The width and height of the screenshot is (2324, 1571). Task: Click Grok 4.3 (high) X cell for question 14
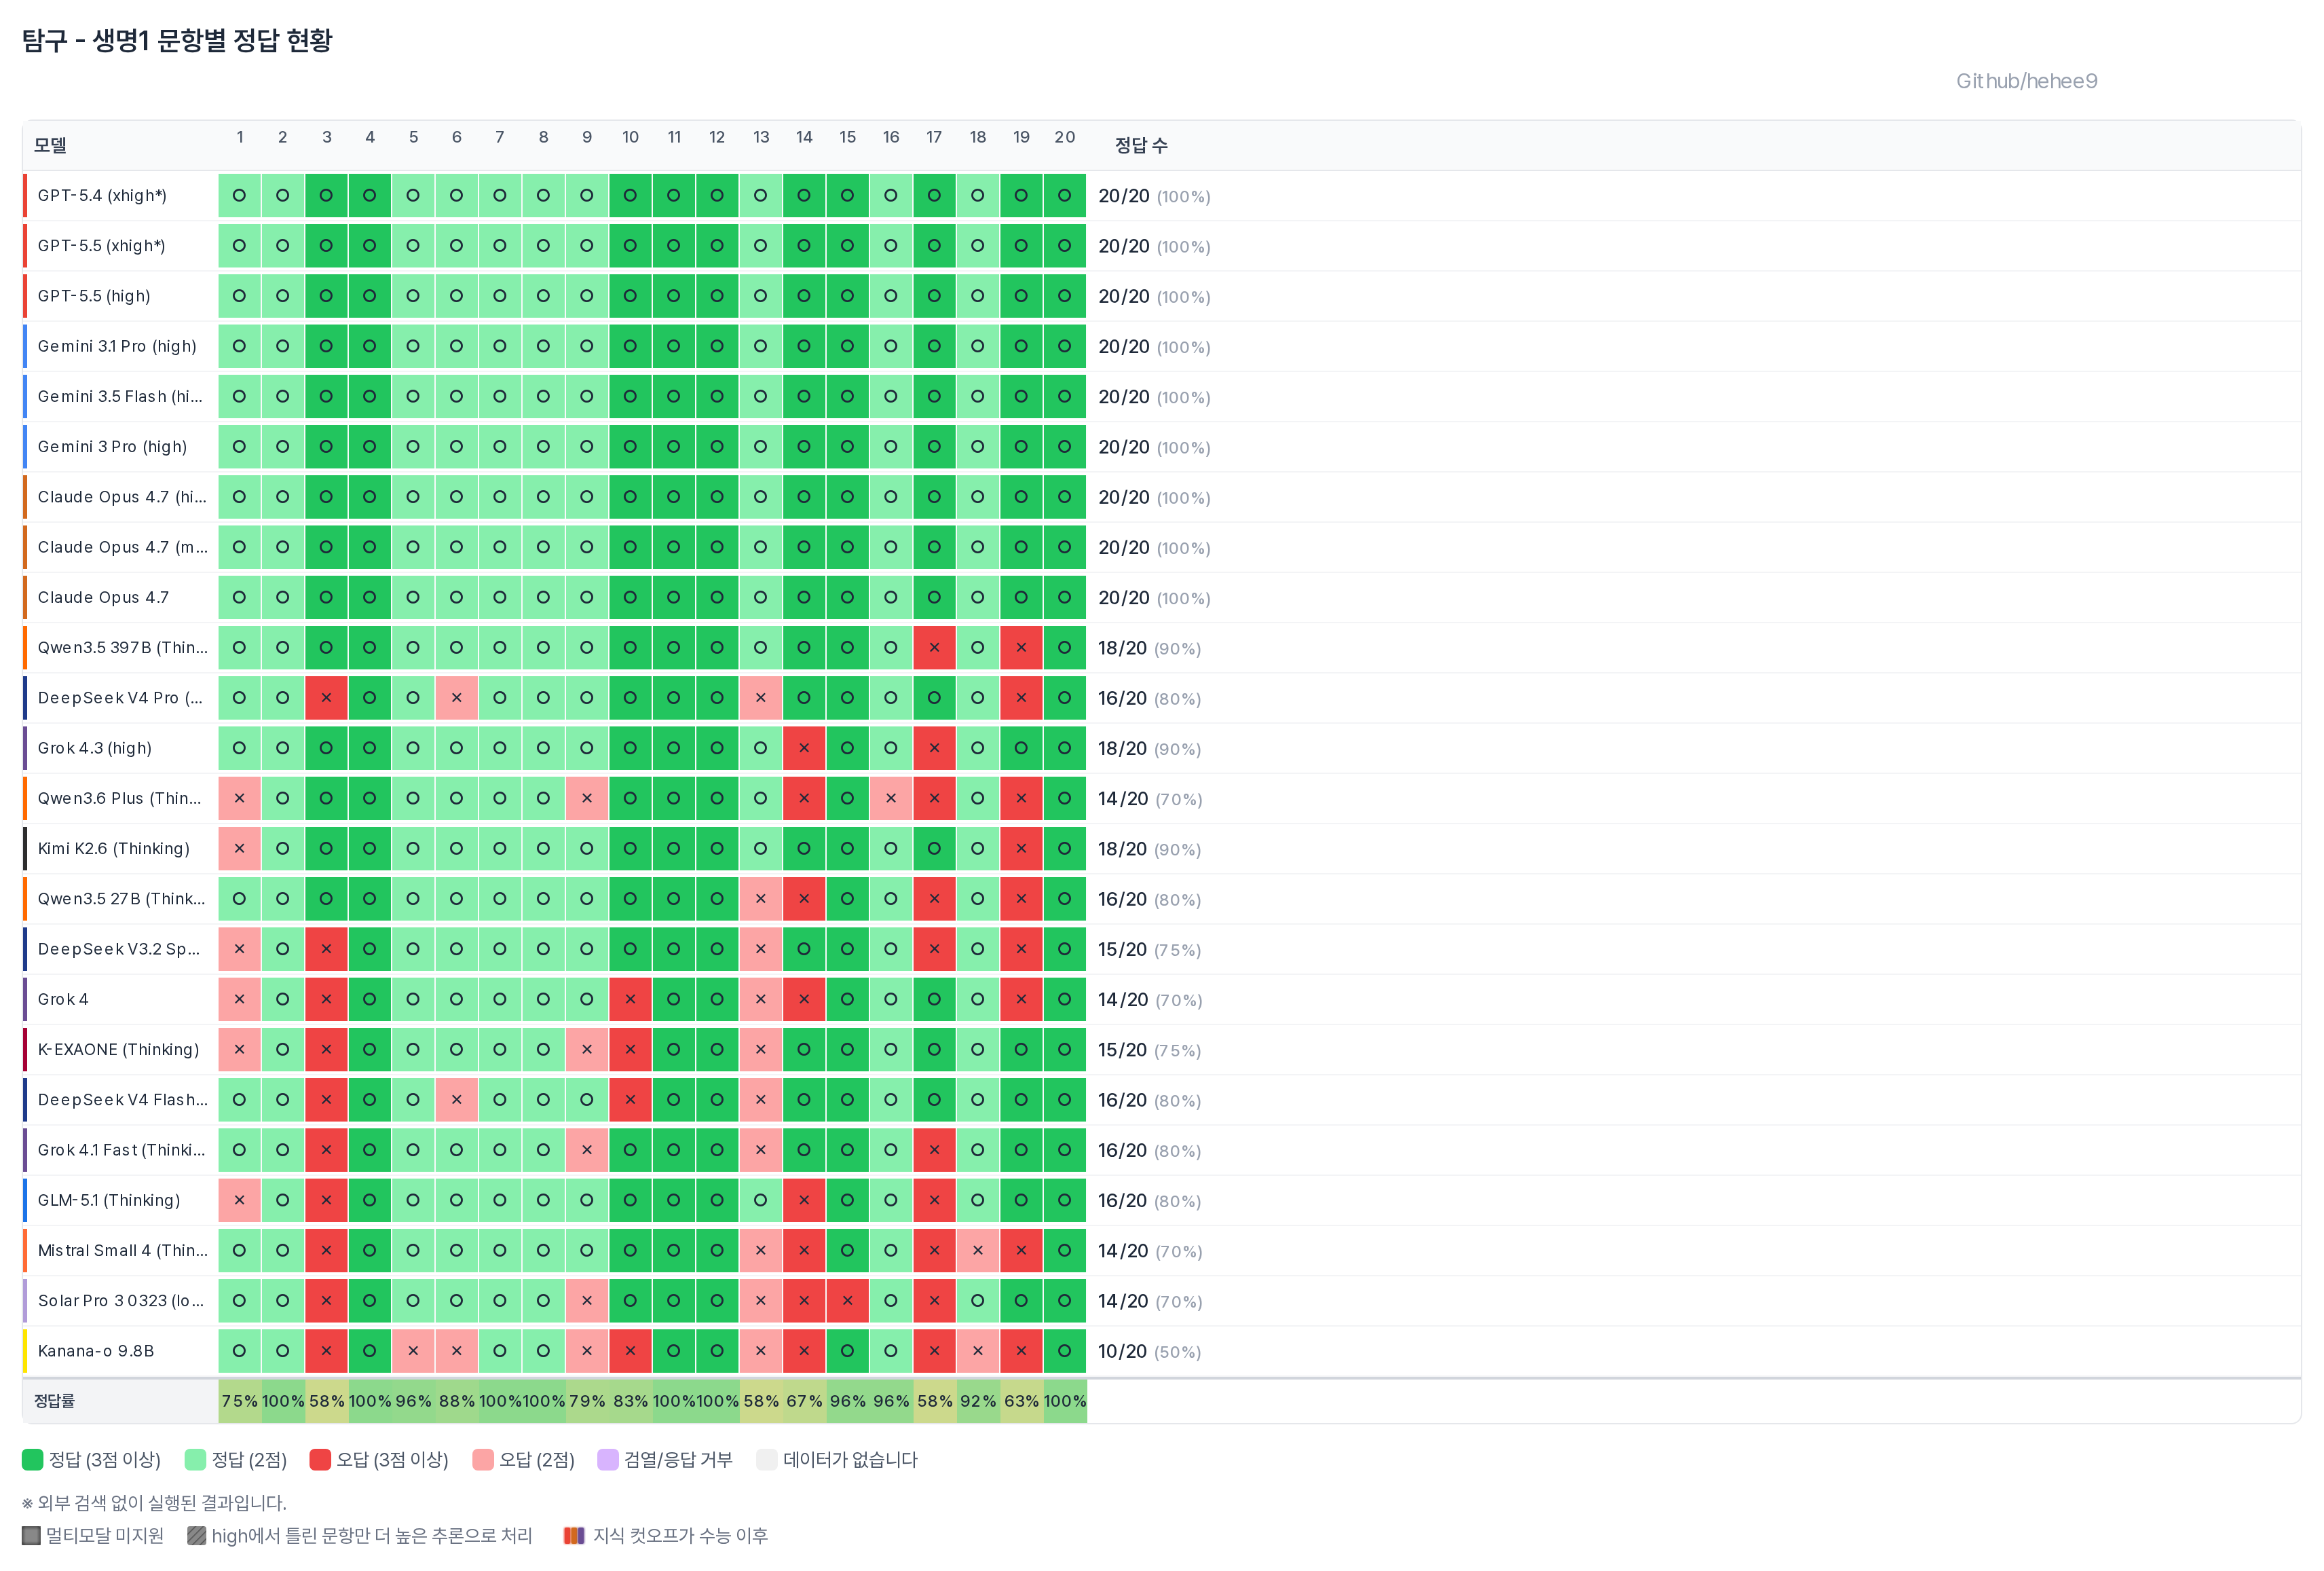tap(804, 748)
